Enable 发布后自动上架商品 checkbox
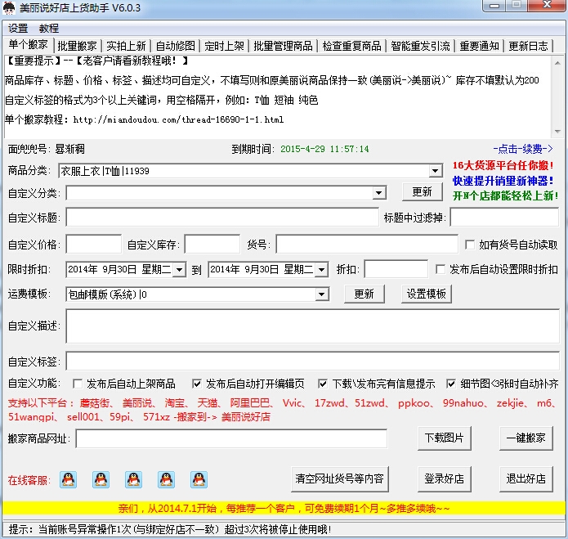This screenshot has height=539, width=568. (x=78, y=384)
